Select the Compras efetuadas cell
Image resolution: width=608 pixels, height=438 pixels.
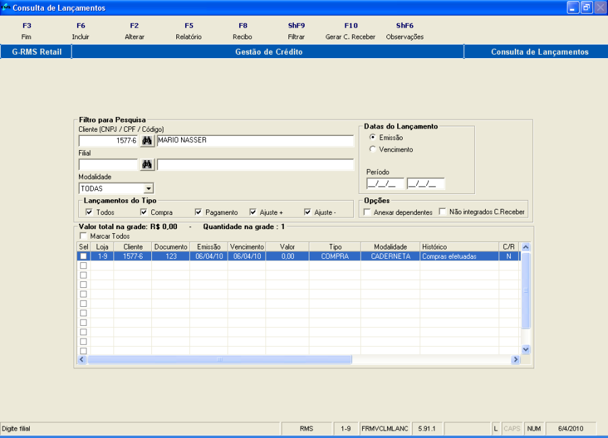click(x=459, y=256)
